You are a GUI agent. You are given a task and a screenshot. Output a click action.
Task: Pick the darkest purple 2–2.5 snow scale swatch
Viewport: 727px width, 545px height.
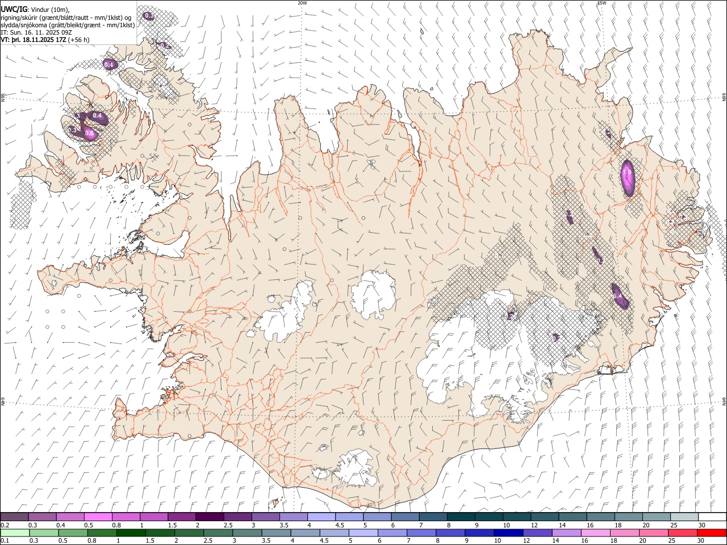coord(210,517)
